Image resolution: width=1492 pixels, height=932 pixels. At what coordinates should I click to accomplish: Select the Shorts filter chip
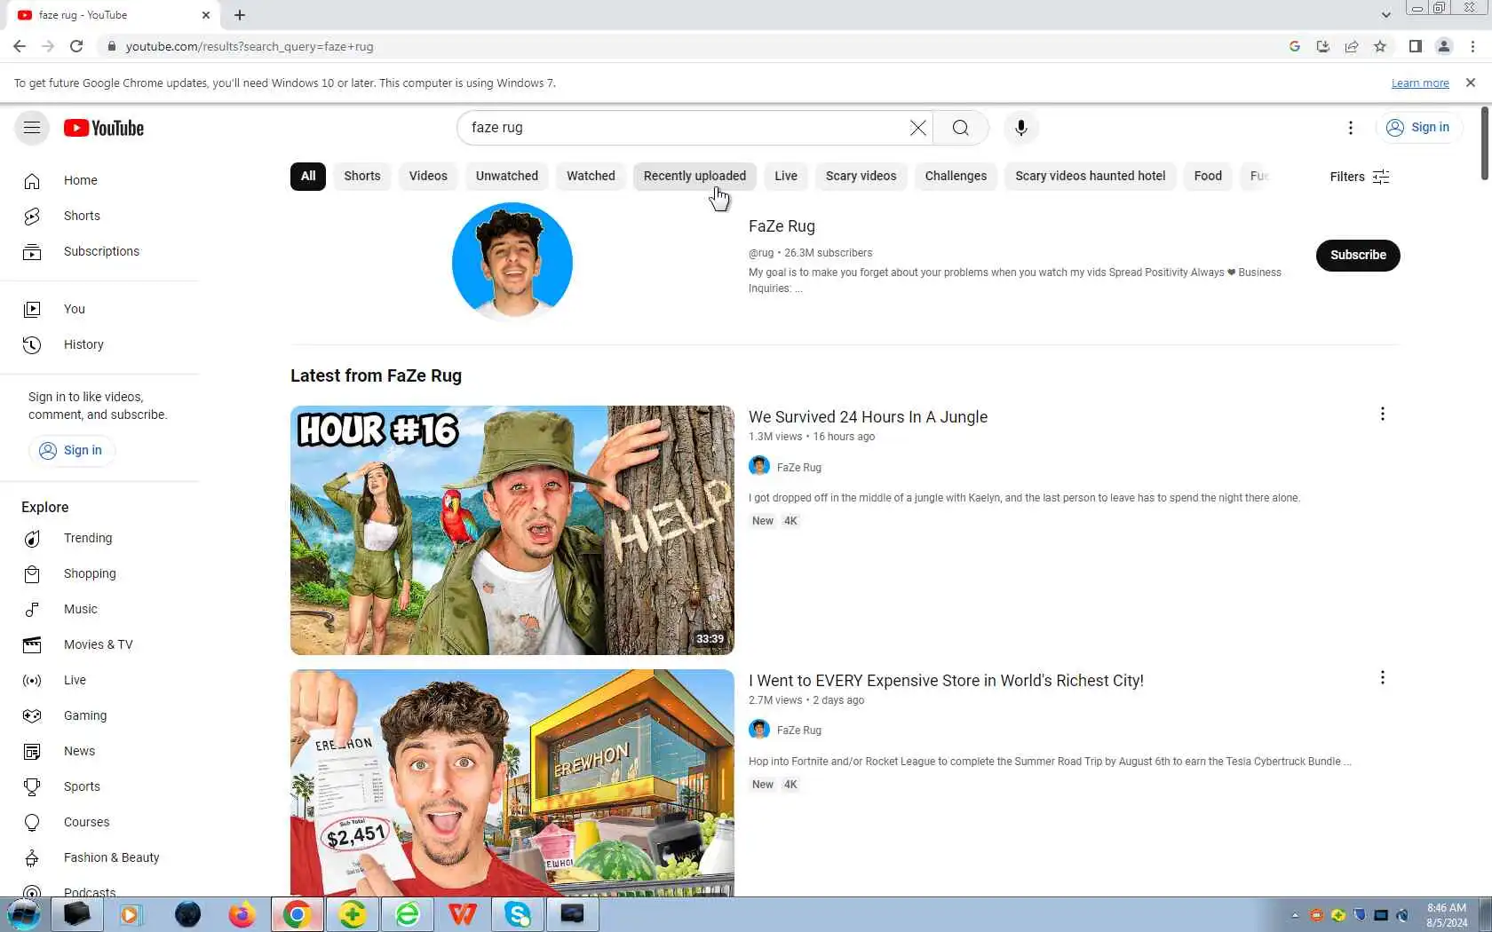tap(362, 176)
